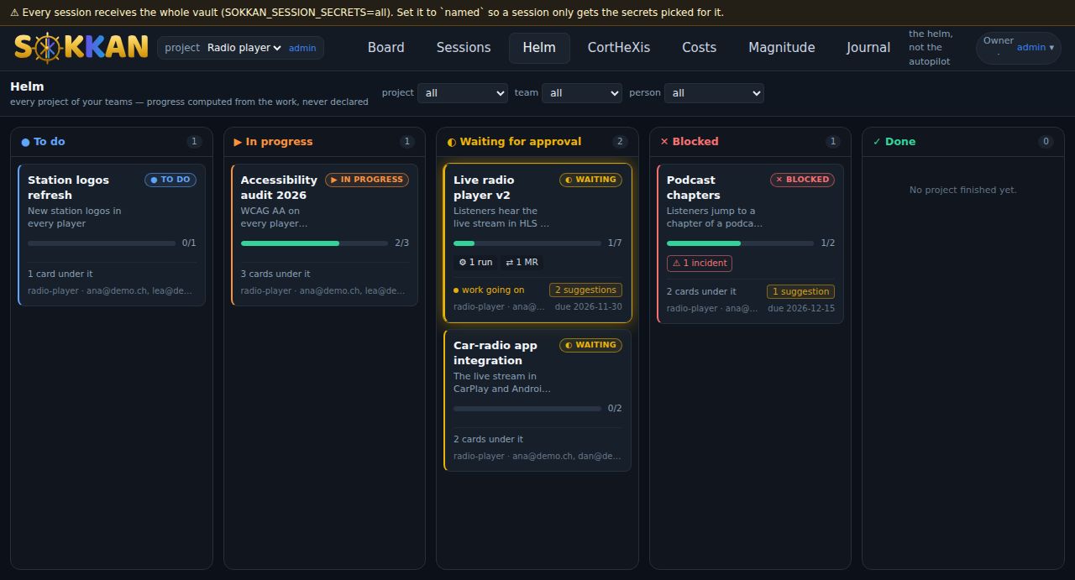The height and width of the screenshot is (580, 1075).
Task: Click the '1/7' progress count
Action: pyautogui.click(x=615, y=243)
